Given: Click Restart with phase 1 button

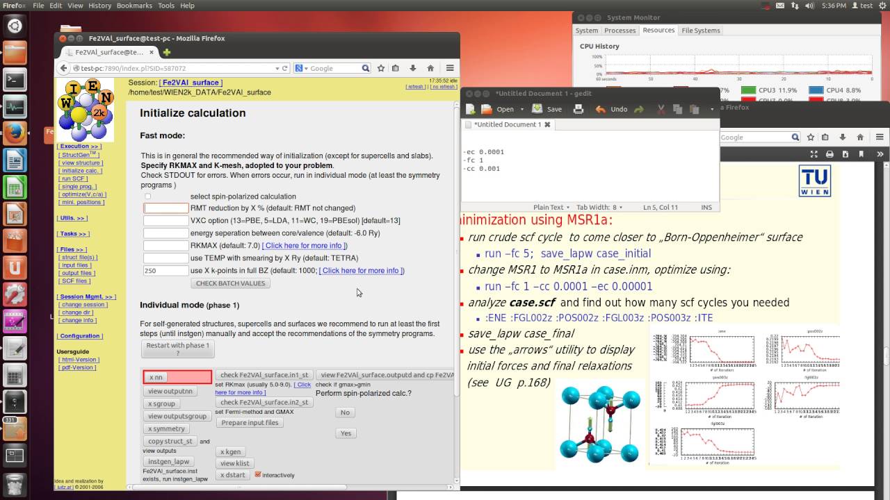Looking at the screenshot, I should pyautogui.click(x=177, y=349).
